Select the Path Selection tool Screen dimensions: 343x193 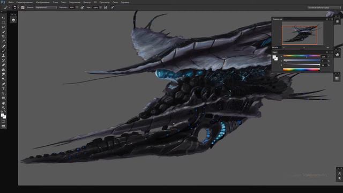coord(3,93)
